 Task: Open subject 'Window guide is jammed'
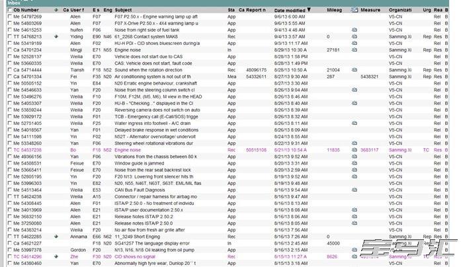pyautogui.click(x=139, y=163)
